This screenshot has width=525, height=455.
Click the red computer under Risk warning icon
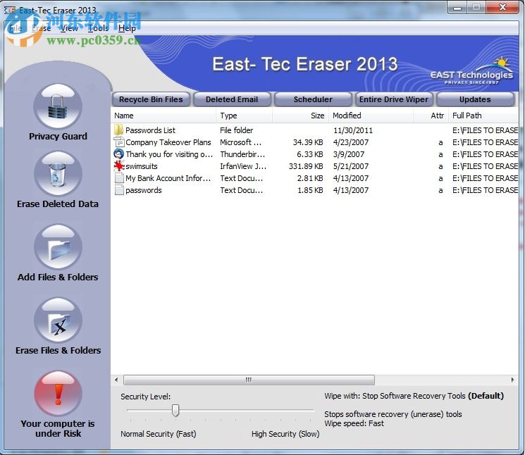coord(58,394)
